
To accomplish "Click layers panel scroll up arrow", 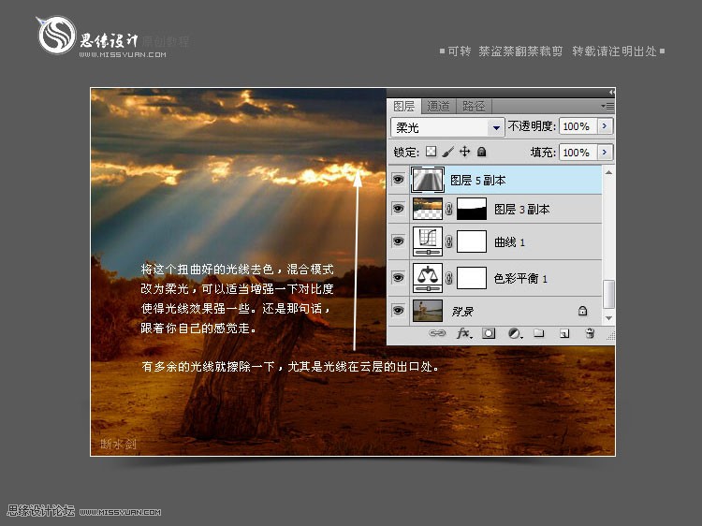I will tap(608, 172).
